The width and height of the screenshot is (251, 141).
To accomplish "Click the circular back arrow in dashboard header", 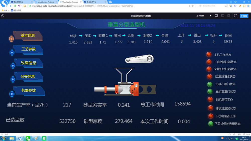I will (x=3, y=16).
